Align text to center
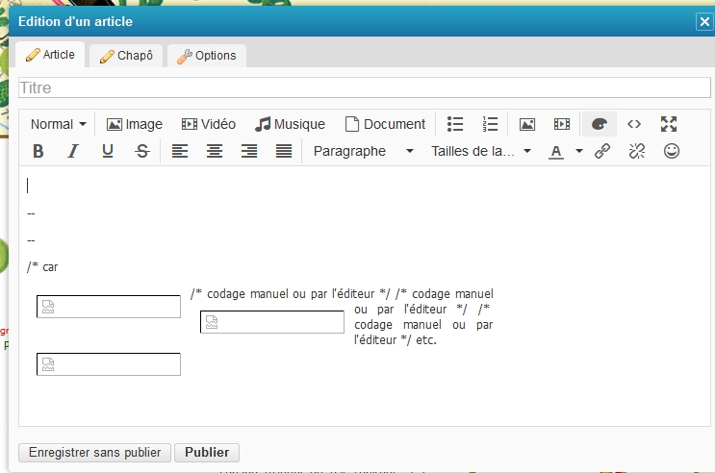This screenshot has height=473, width=715. (x=215, y=151)
